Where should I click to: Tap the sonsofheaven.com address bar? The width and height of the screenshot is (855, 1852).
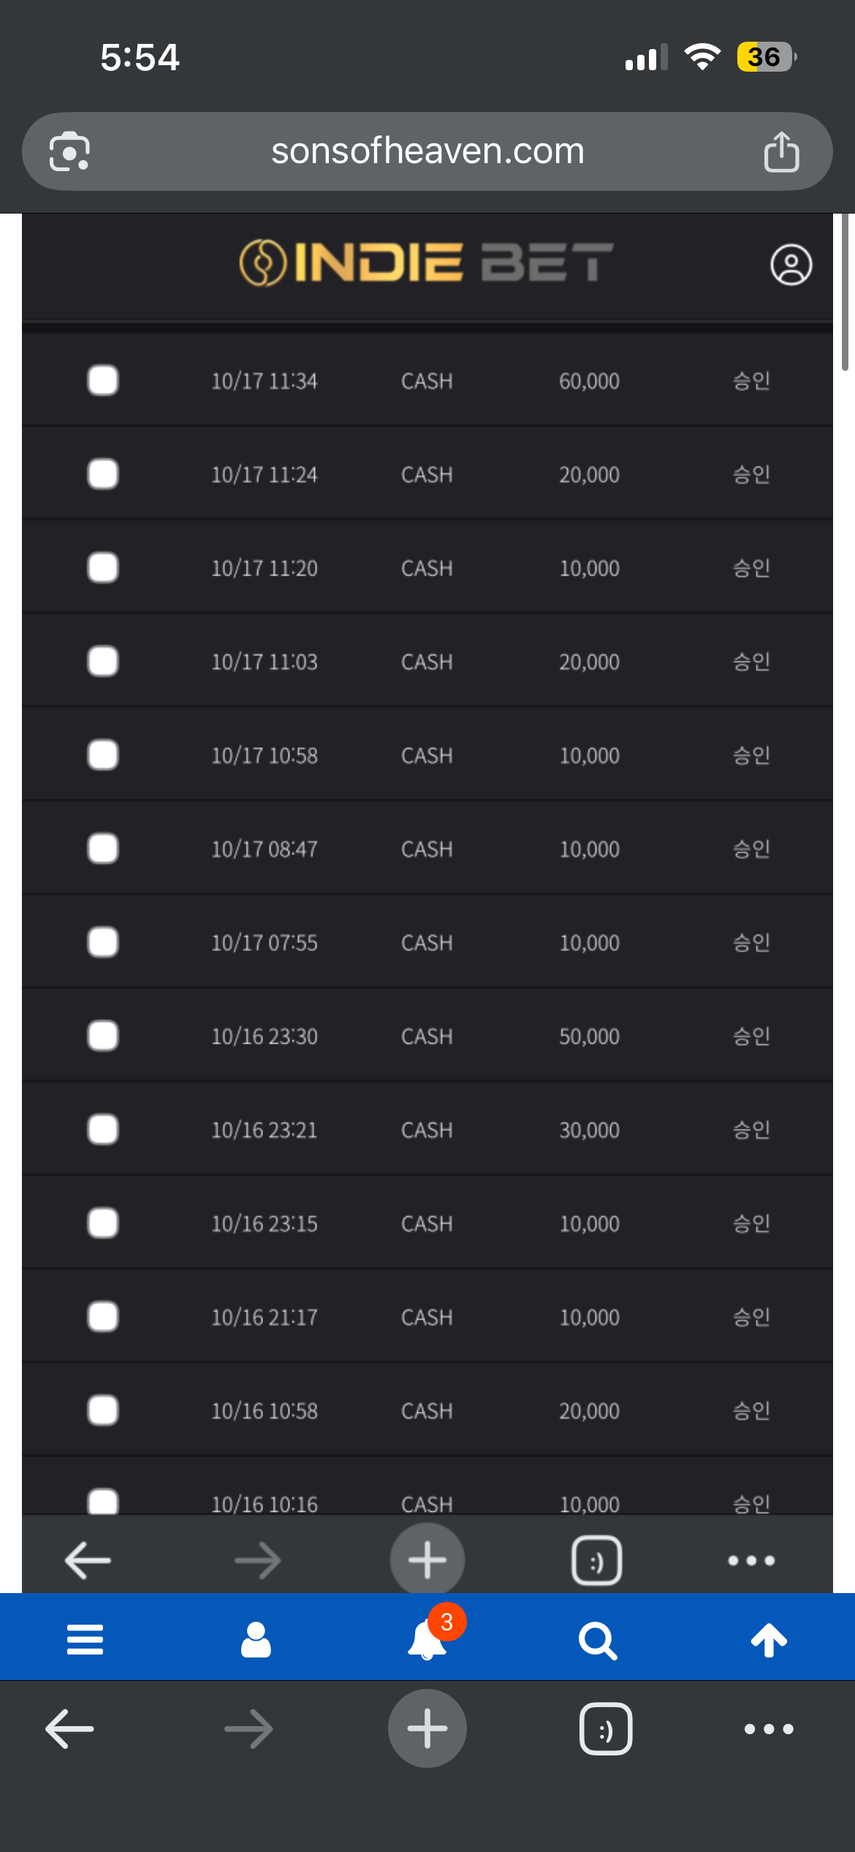[x=427, y=151]
